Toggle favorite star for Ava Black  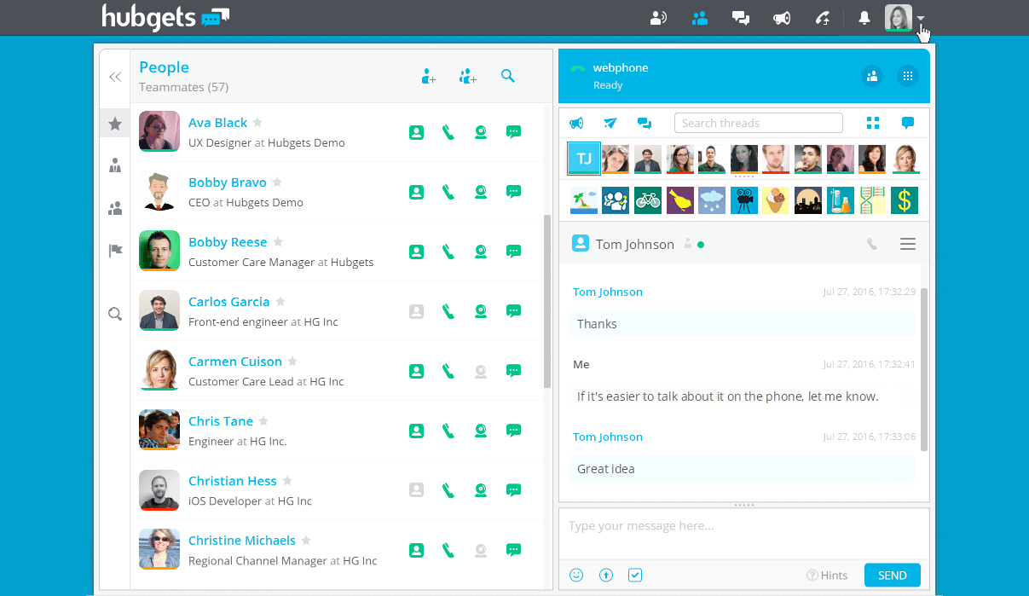[257, 123]
